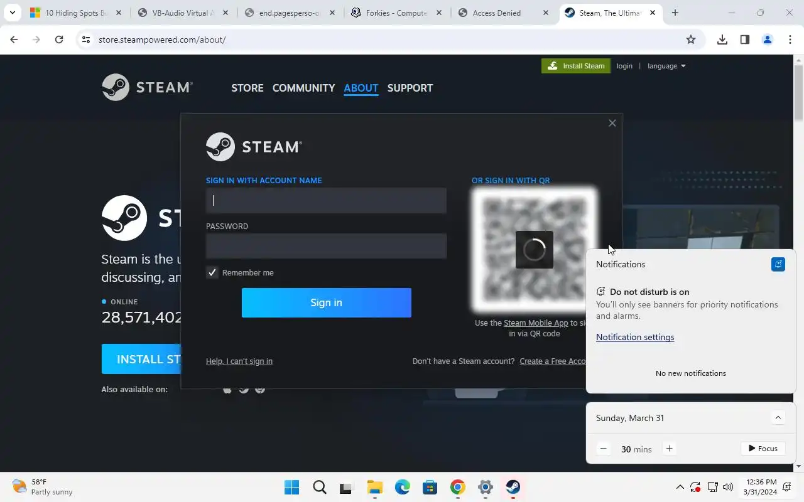Open the Chrome three-dot menu
Viewport: 804px width, 502px height.
coord(790,40)
